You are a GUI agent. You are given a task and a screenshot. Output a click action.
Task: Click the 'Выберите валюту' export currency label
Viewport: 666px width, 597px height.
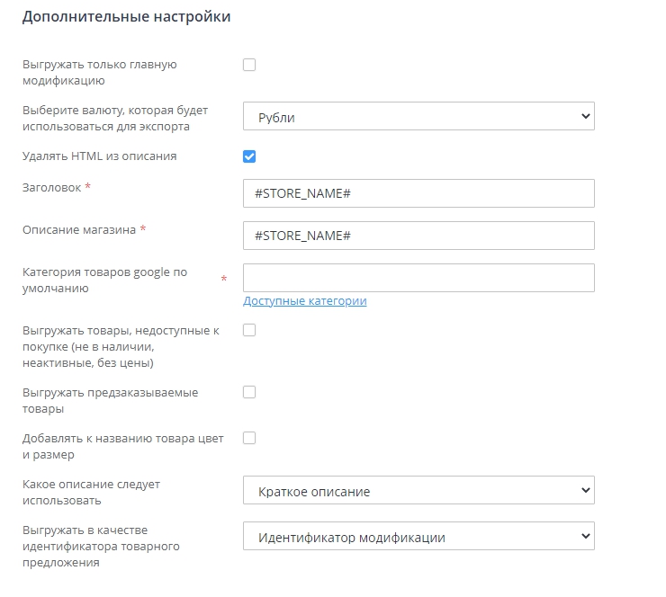tap(114, 118)
